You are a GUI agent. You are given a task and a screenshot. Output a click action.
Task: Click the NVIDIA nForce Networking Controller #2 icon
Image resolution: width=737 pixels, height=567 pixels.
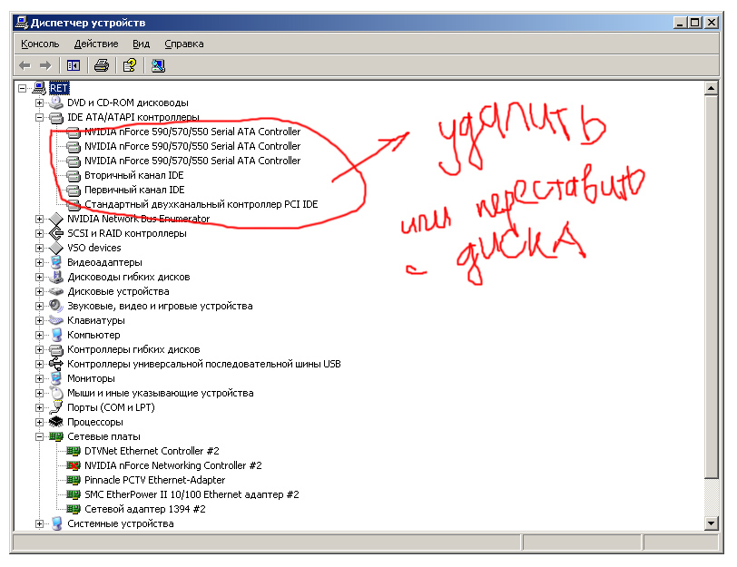click(x=74, y=465)
